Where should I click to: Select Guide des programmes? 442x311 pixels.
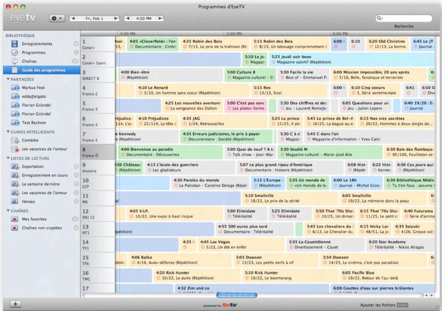(x=42, y=70)
